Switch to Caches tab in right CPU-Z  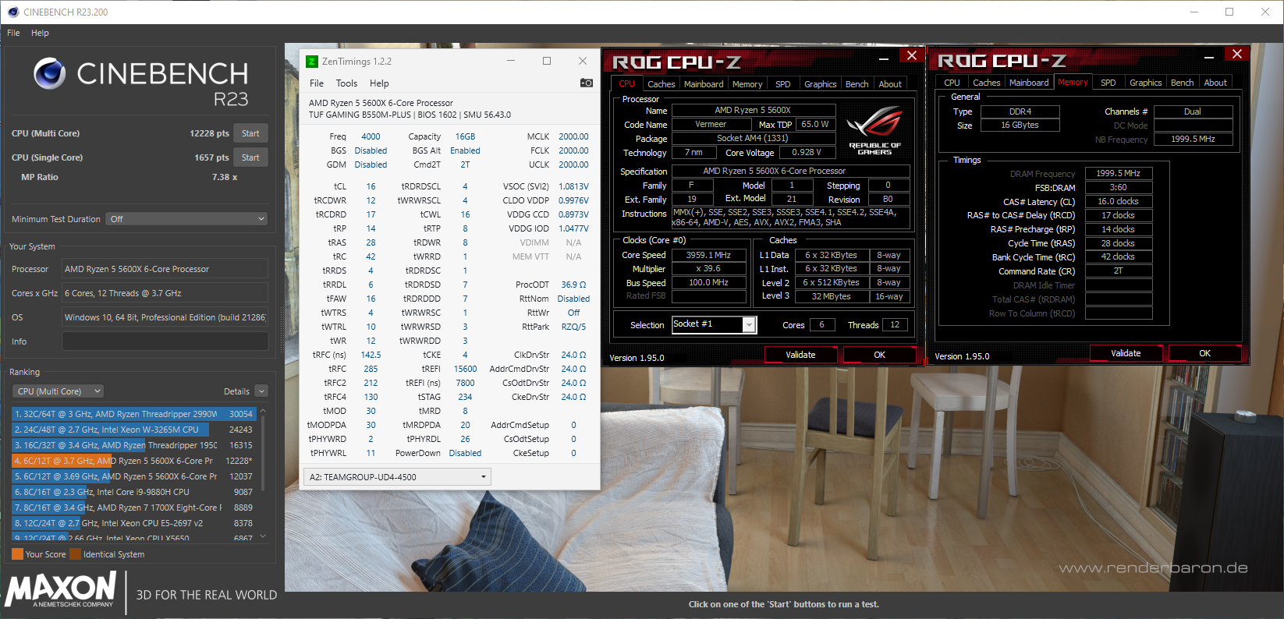pos(986,83)
